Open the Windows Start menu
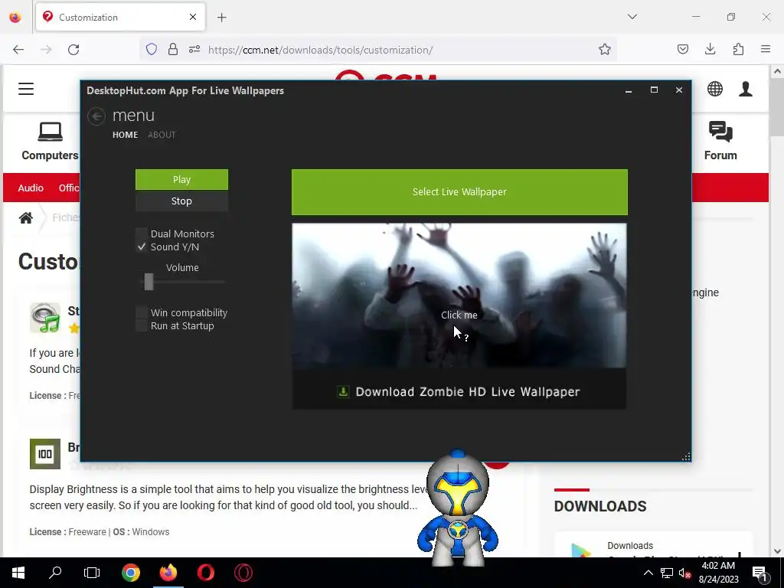Screen dimensions: 784x588 [18, 573]
